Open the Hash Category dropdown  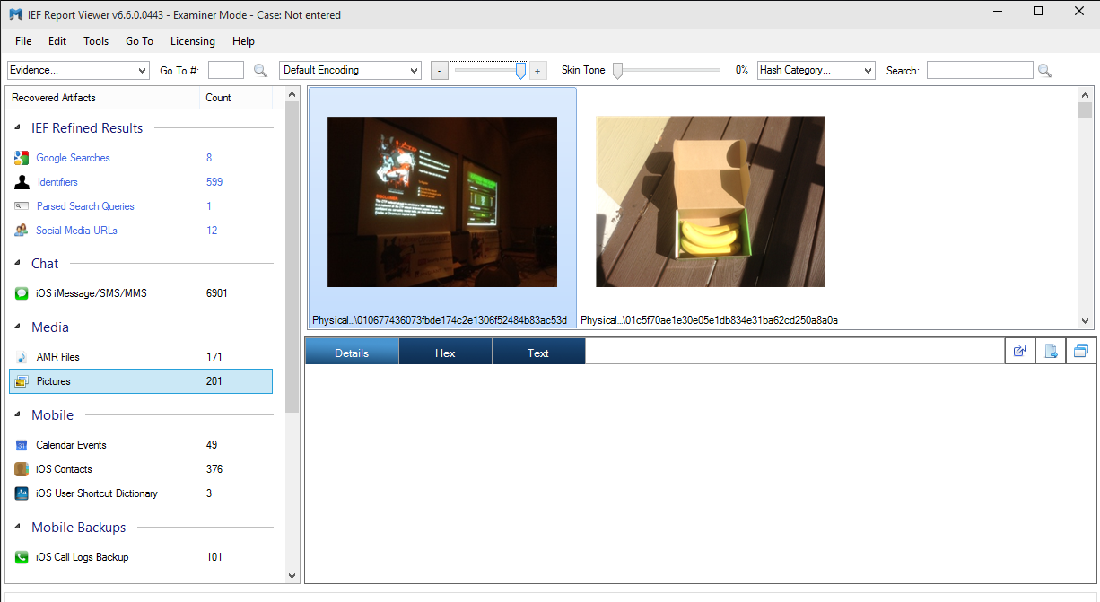[x=816, y=70]
